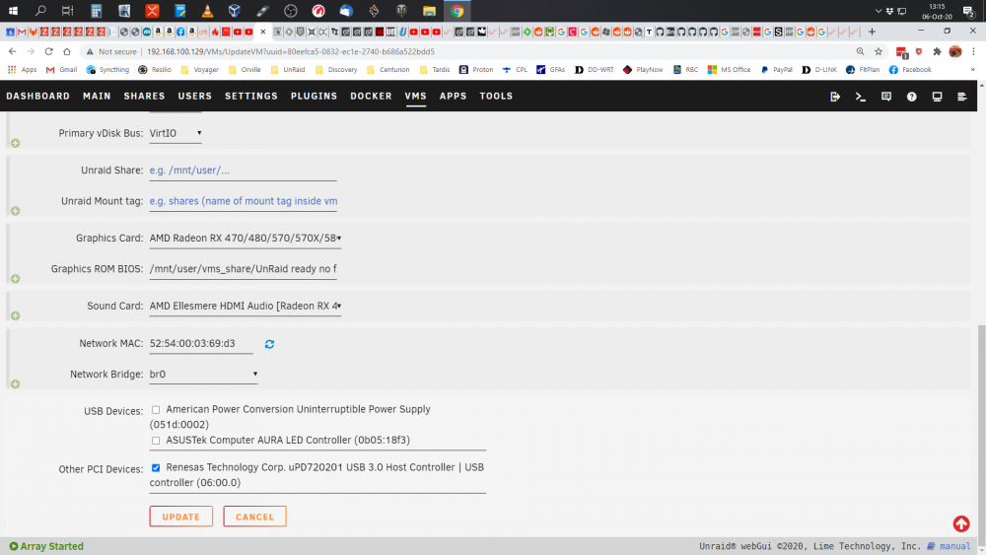This screenshot has width=986, height=555.
Task: Open the Chrome extensions puzzle icon
Action: tap(937, 51)
